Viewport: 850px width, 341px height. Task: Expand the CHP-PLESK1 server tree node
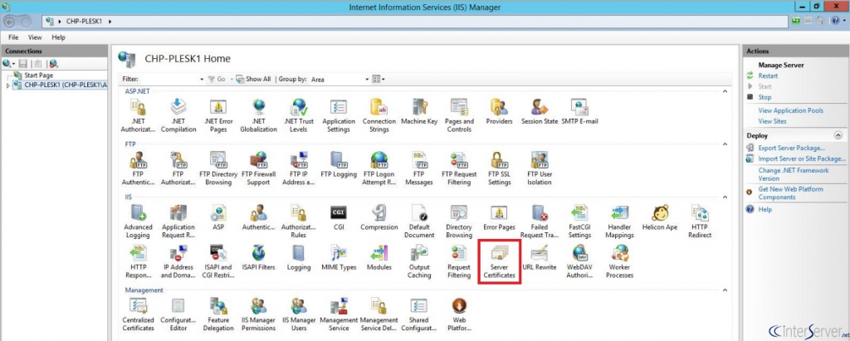coord(7,85)
